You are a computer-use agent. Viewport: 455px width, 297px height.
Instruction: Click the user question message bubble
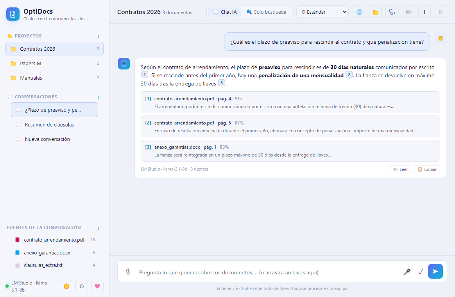click(x=327, y=42)
